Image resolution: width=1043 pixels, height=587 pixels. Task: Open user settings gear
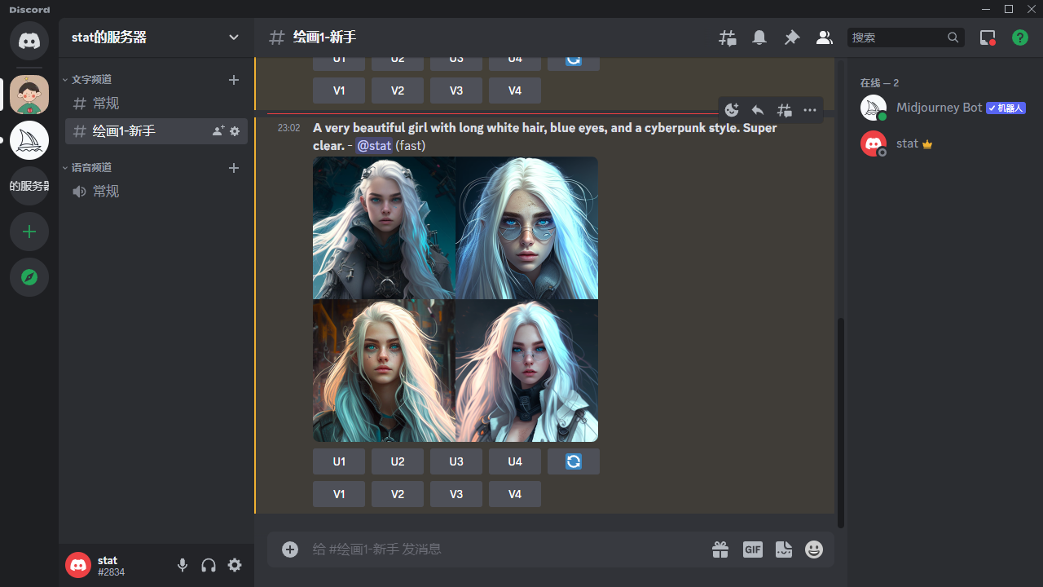click(235, 565)
